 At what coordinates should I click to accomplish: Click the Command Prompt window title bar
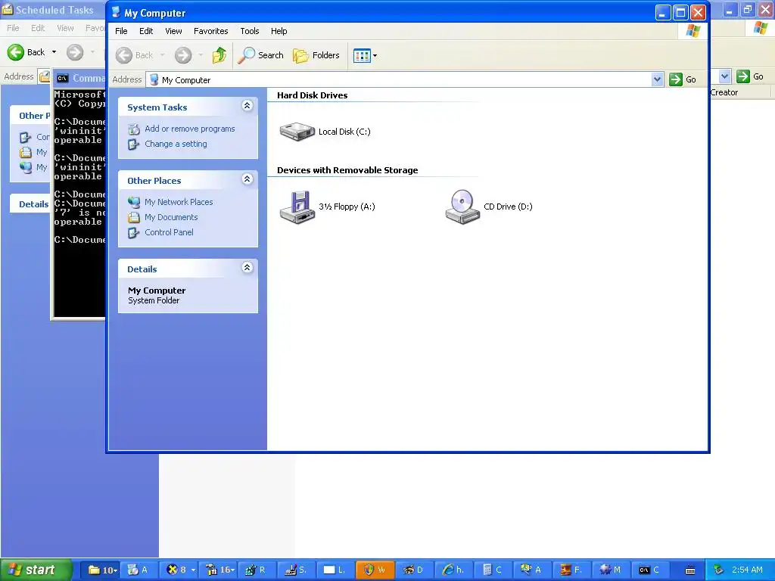pyautogui.click(x=79, y=78)
